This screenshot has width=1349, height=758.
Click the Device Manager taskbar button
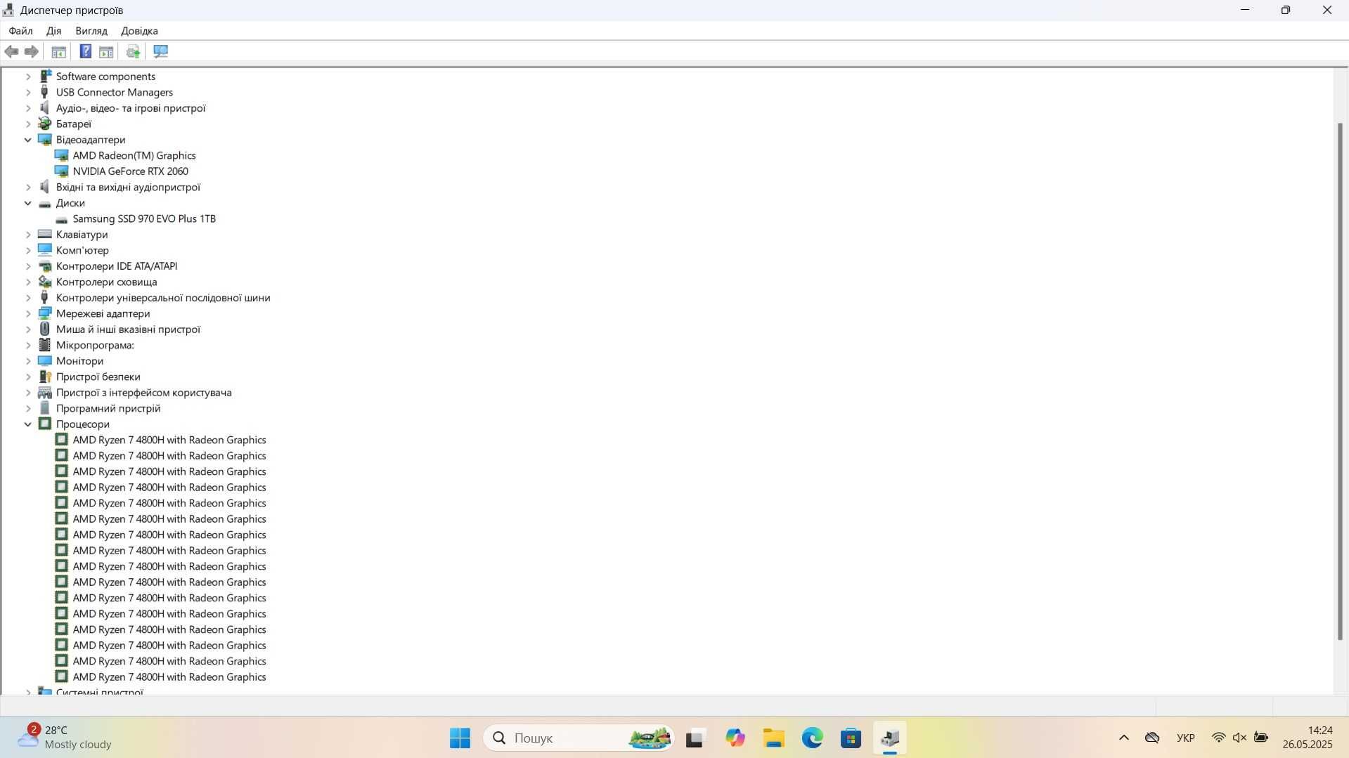[x=890, y=738]
